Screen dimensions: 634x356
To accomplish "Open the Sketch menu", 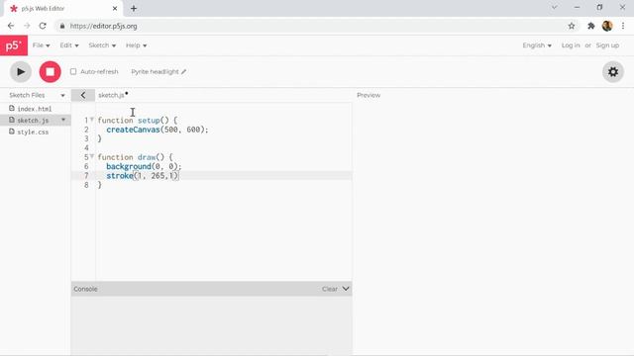I will 102,45.
